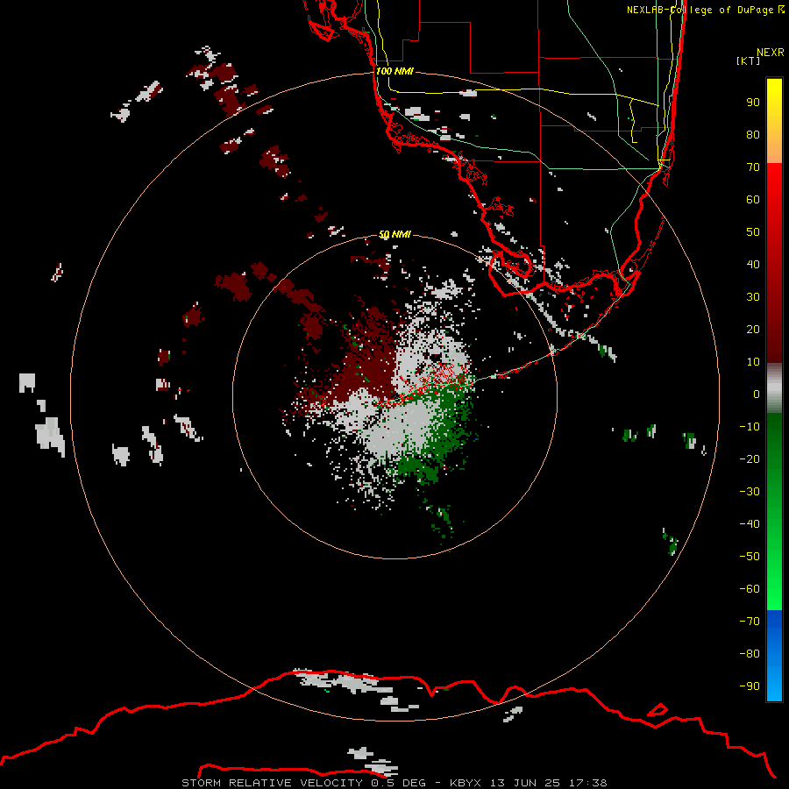Click the "0" value on the velocity scale
Image resolution: width=789 pixels, height=789 pixels.
click(x=757, y=394)
